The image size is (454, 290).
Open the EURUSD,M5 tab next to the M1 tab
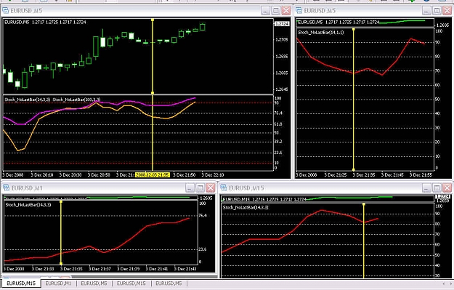[94, 283]
